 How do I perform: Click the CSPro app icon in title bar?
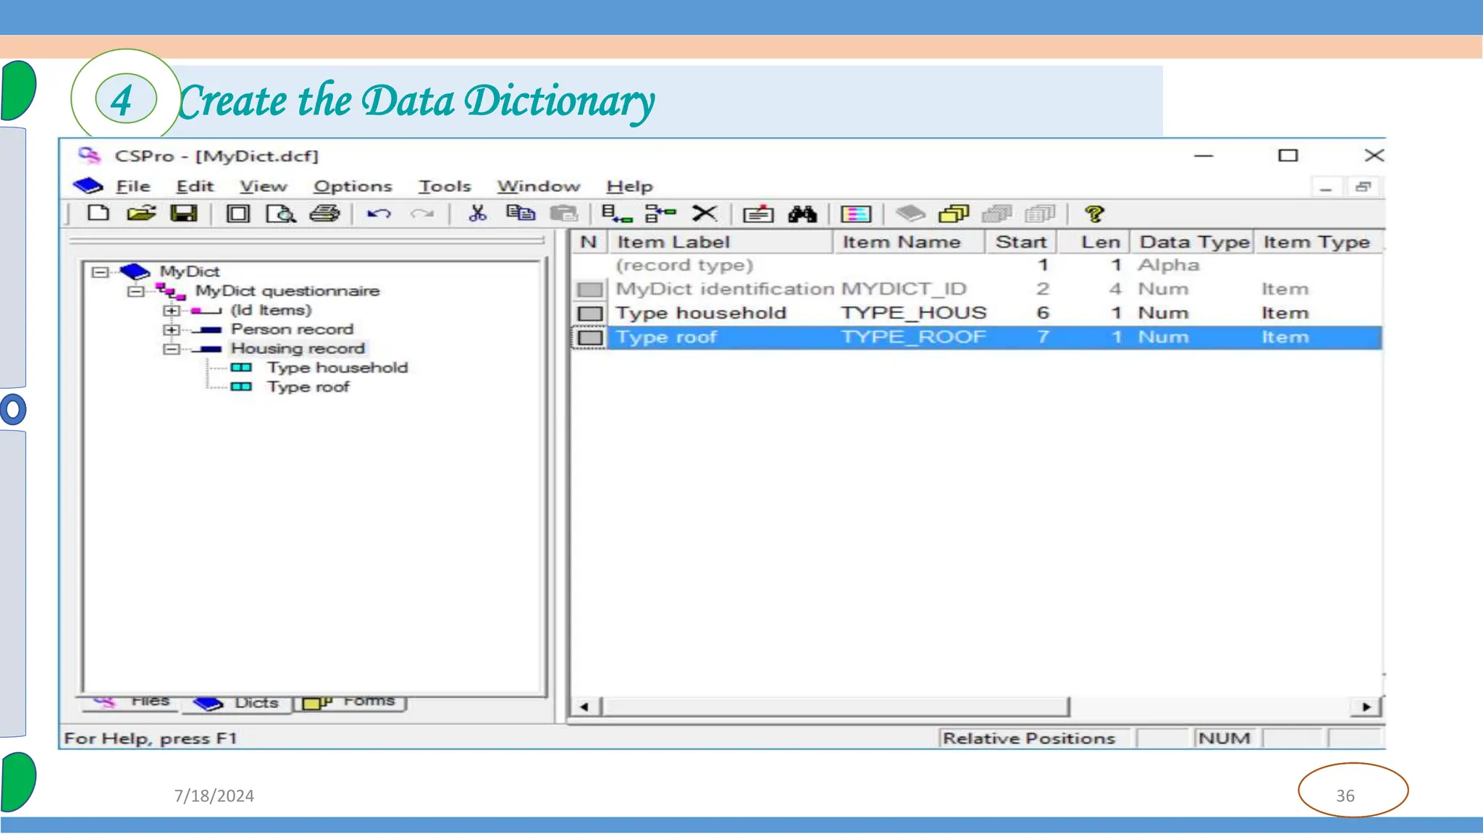click(x=89, y=156)
